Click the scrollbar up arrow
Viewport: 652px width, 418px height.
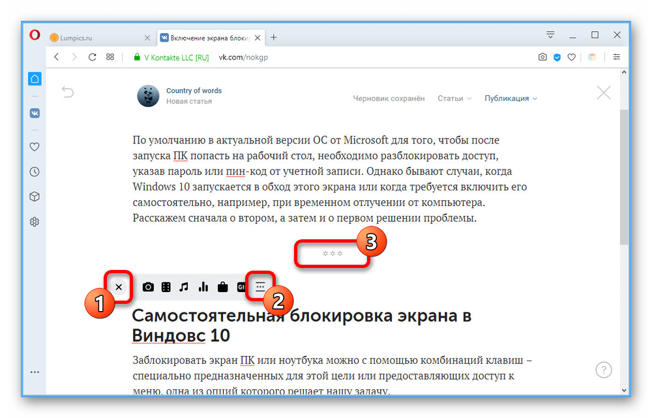click(x=624, y=72)
